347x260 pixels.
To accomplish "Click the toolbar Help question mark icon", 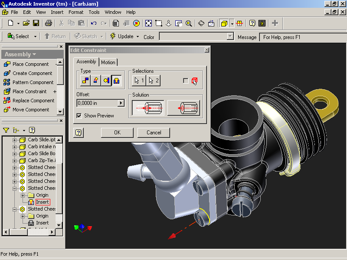I will click(252, 23).
